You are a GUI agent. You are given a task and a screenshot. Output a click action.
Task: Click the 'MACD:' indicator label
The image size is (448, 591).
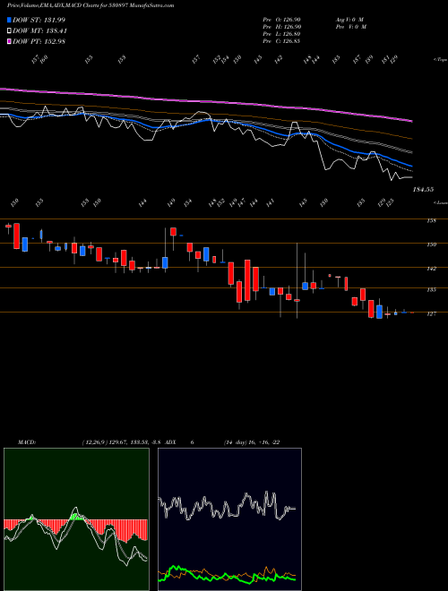26,442
